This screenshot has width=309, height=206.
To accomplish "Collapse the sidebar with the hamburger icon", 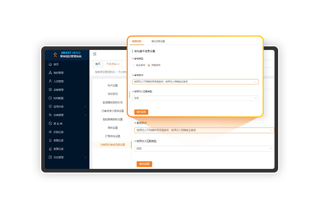I will point(95,54).
